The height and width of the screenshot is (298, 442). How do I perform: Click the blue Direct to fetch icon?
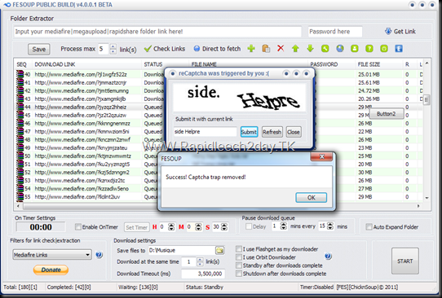[x=197, y=49]
